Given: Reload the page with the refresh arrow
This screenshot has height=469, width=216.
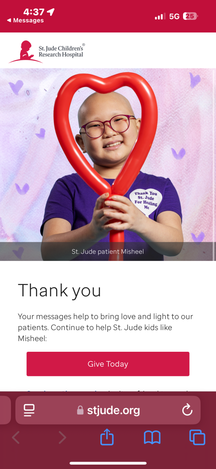Looking at the screenshot, I should tap(187, 410).
